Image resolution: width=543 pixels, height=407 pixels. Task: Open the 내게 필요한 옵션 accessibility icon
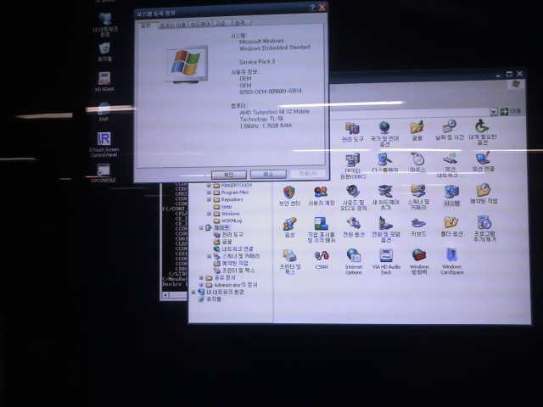pyautogui.click(x=483, y=131)
